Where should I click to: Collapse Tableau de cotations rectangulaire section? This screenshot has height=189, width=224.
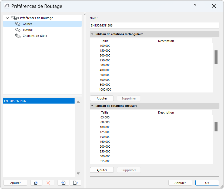pyautogui.click(x=92, y=34)
